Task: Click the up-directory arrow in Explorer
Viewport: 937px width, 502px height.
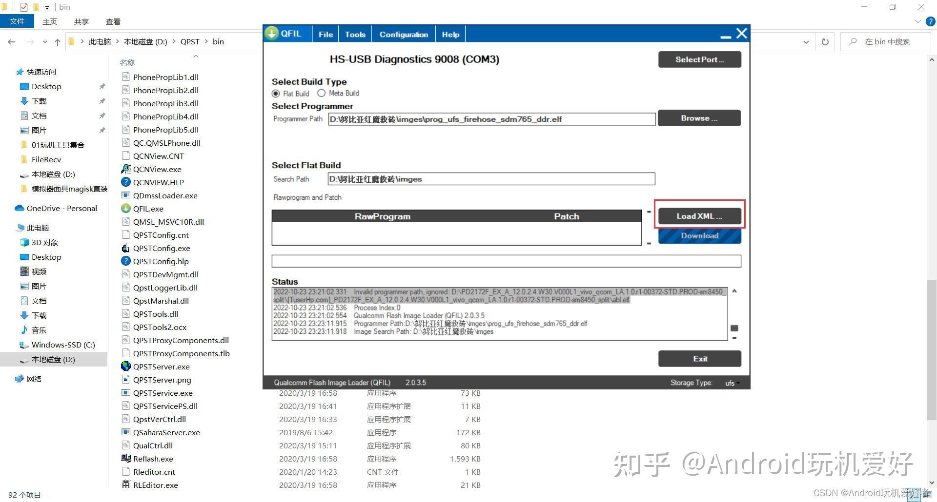Action: (x=58, y=42)
